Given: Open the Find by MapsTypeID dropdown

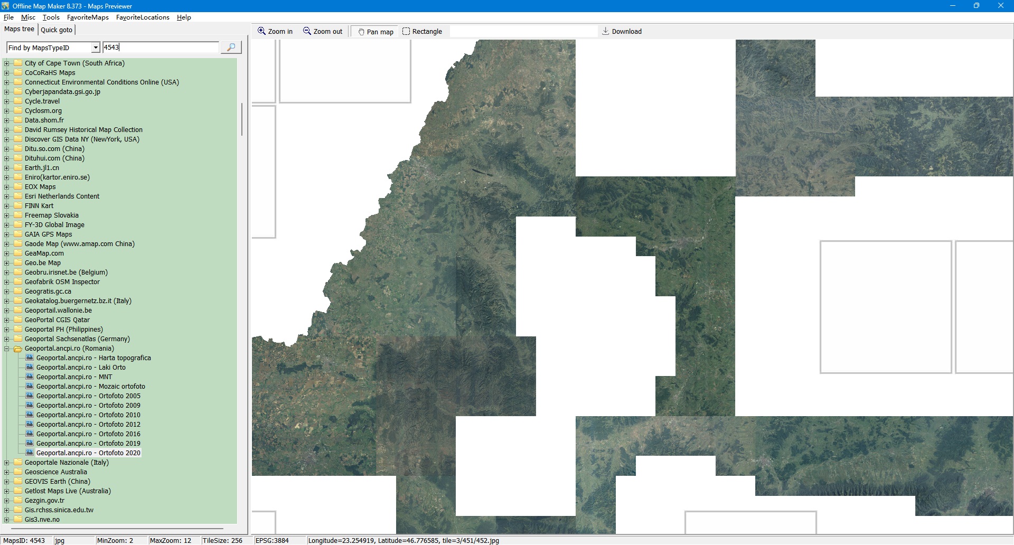Looking at the screenshot, I should click(96, 48).
